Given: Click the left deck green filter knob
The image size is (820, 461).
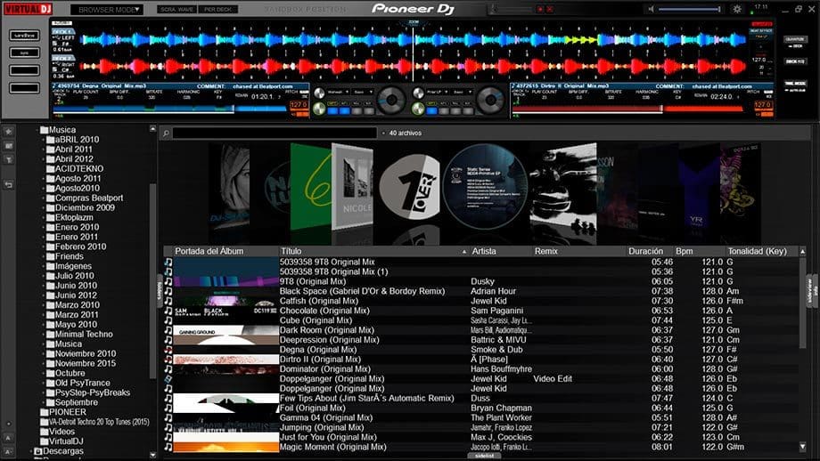Looking at the screenshot, I should point(319,109).
